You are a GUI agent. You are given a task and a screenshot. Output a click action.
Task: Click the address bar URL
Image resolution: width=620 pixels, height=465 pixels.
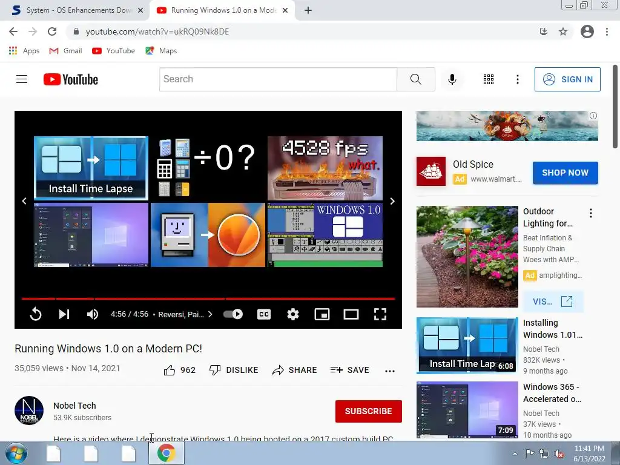(157, 31)
